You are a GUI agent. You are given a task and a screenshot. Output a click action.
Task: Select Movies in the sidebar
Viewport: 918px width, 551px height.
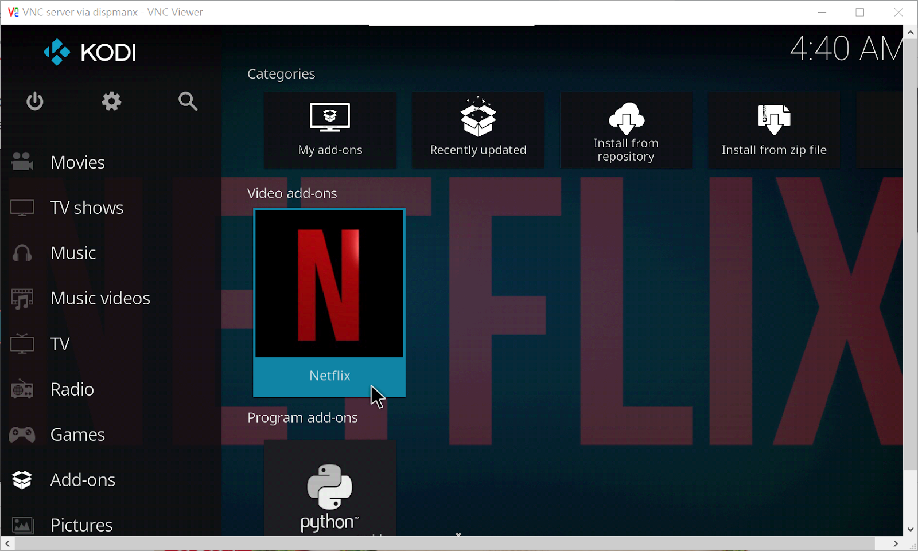tap(77, 162)
